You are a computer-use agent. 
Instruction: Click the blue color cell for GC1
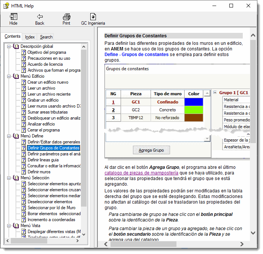(x=194, y=102)
